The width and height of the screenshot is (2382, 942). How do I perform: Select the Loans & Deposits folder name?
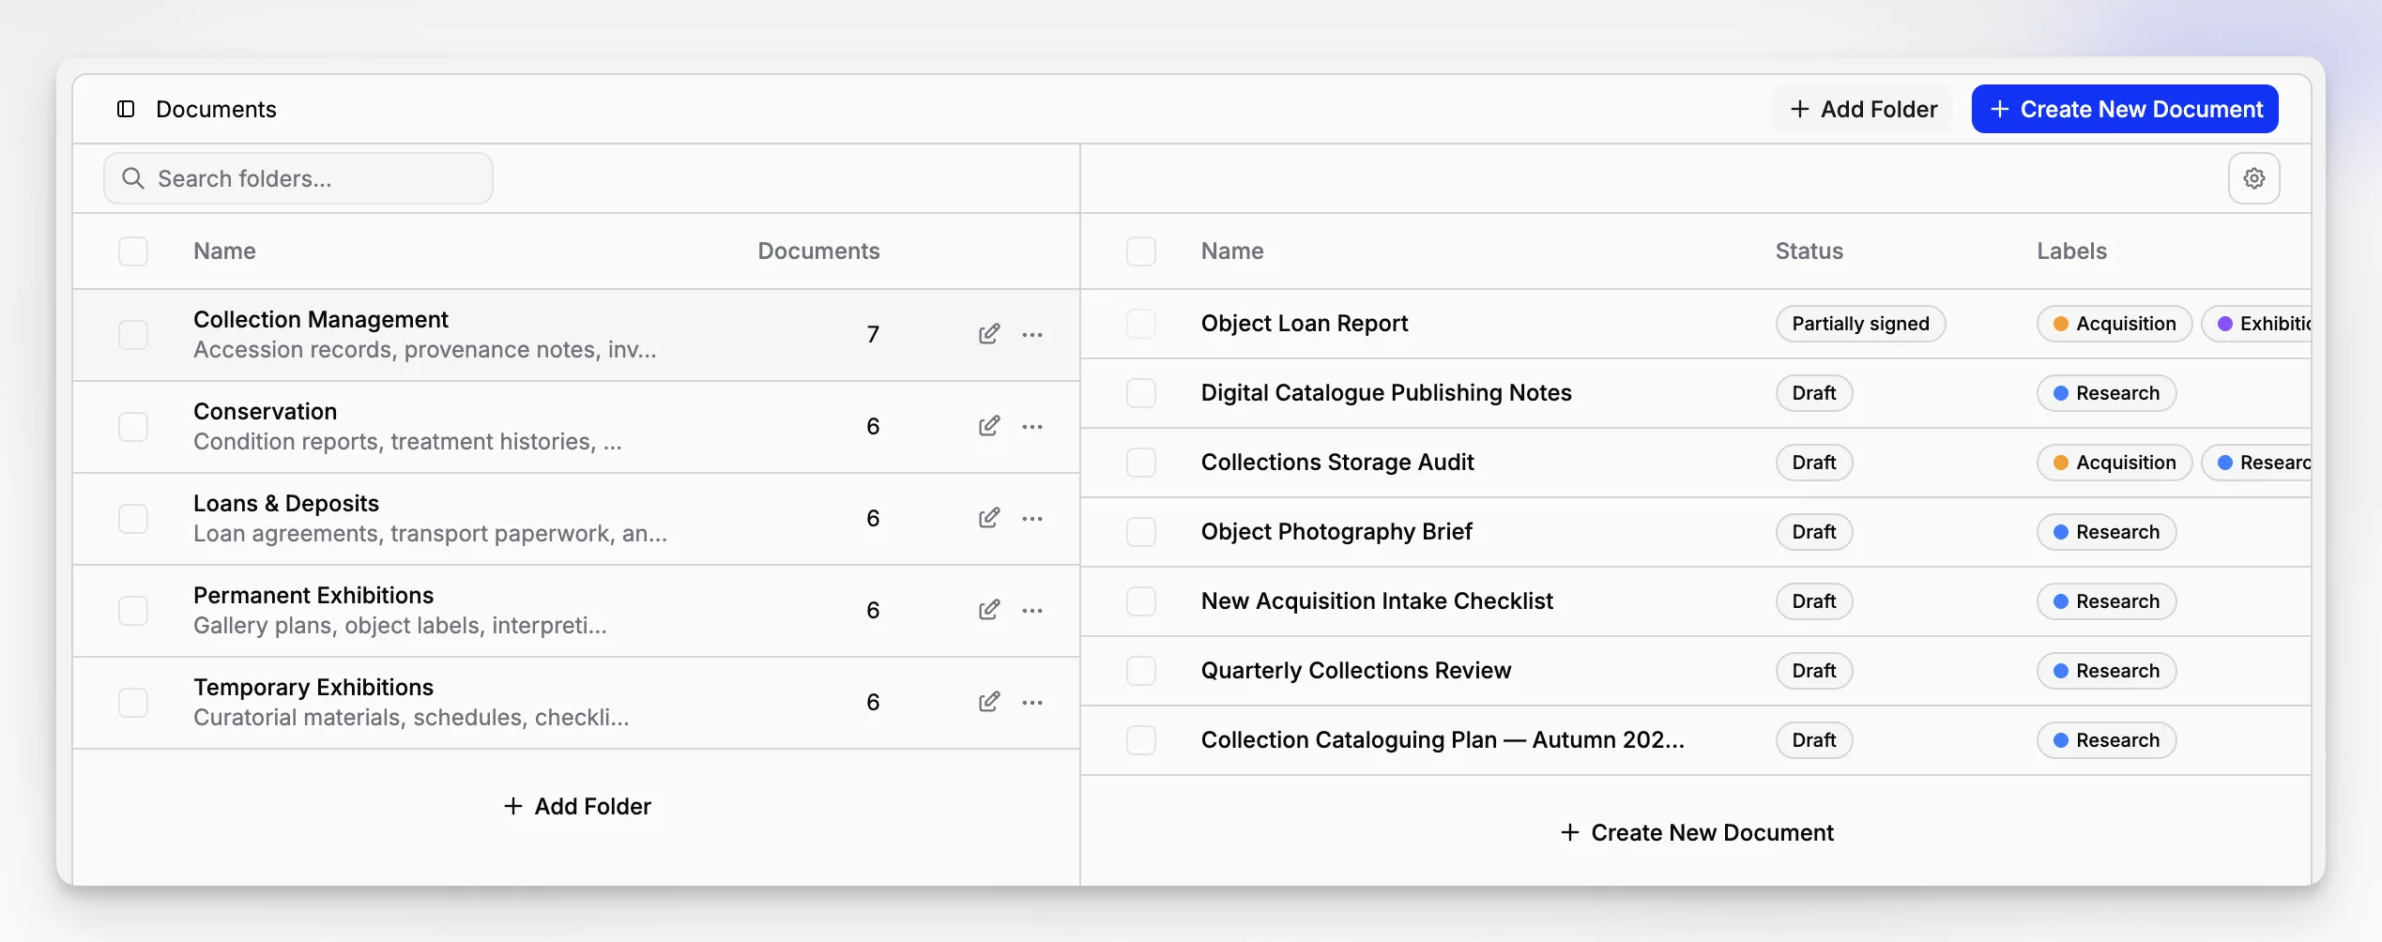coord(286,504)
